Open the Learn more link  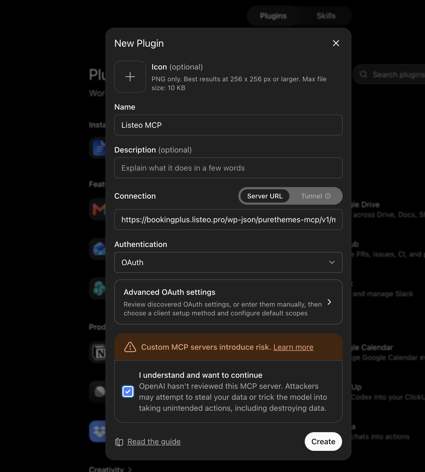[x=293, y=347]
